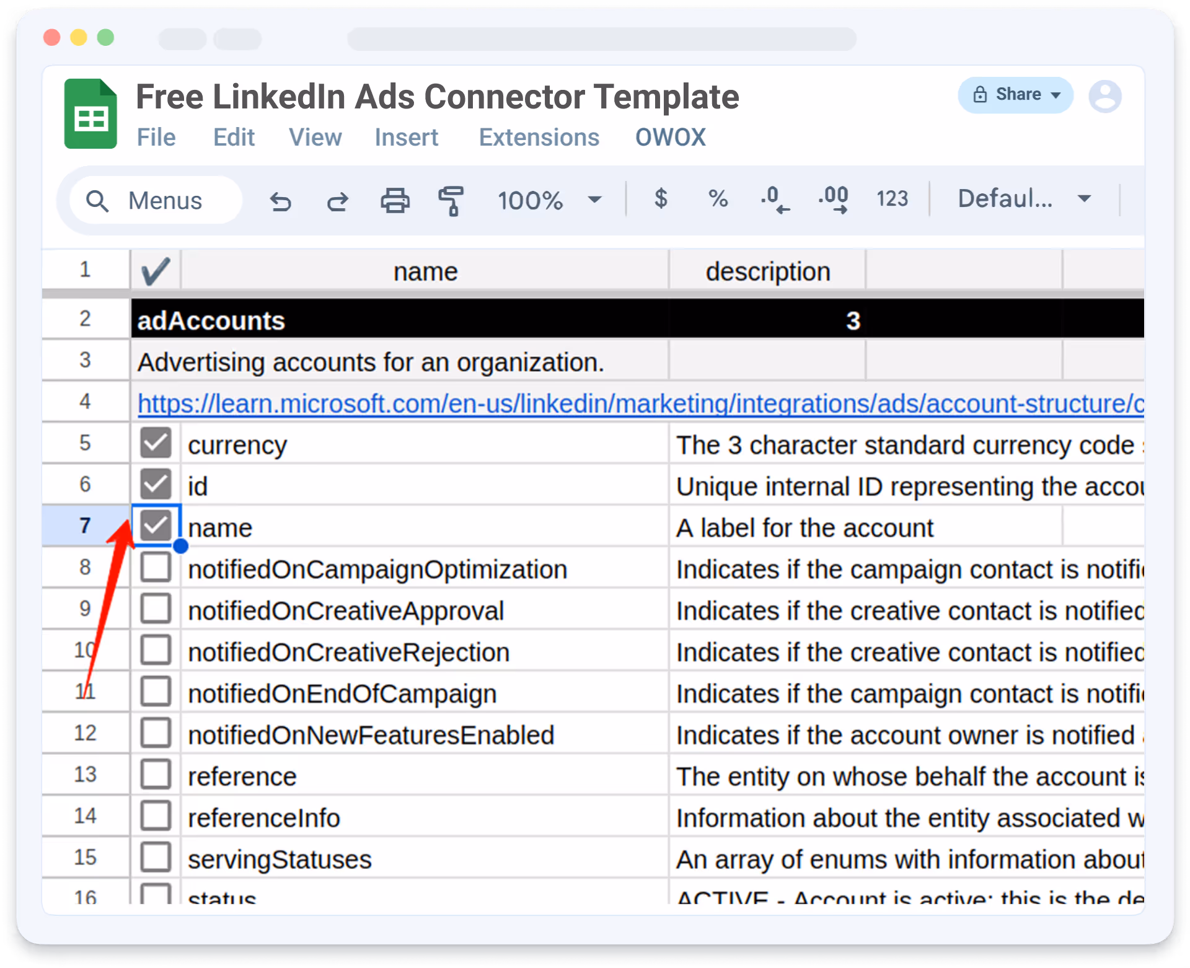1190x968 pixels.
Task: Format as currency with dollar icon
Action: coord(661,199)
